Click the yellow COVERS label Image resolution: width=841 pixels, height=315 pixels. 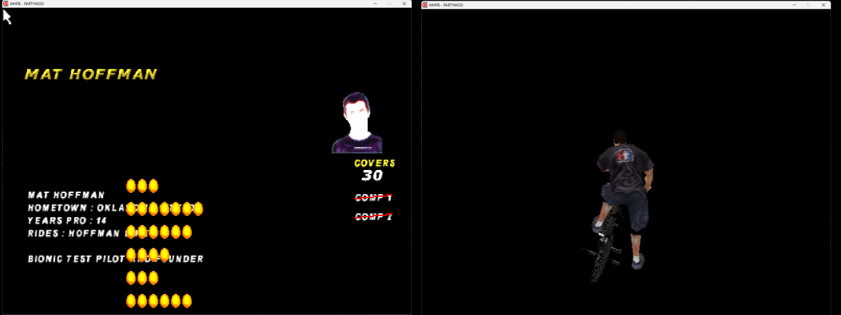(x=375, y=163)
